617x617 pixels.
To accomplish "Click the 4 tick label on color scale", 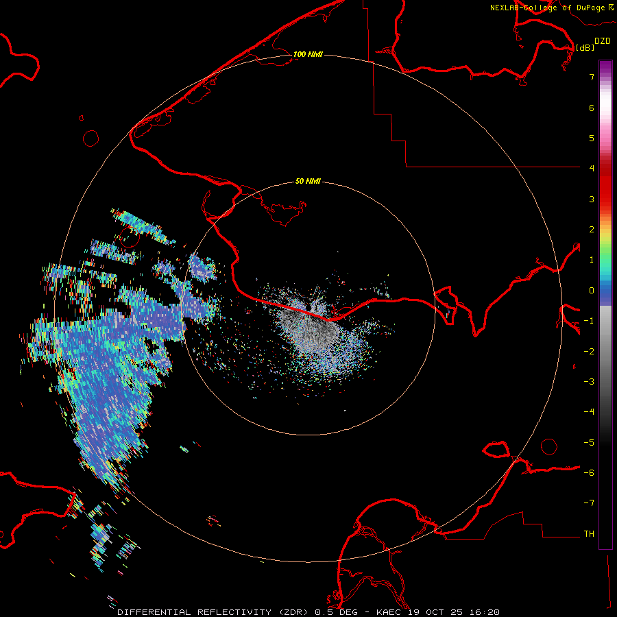I will 592,169.
